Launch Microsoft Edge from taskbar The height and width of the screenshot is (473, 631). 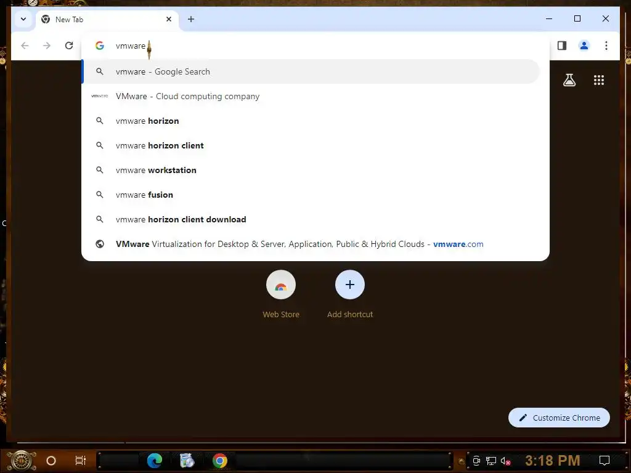point(155,461)
